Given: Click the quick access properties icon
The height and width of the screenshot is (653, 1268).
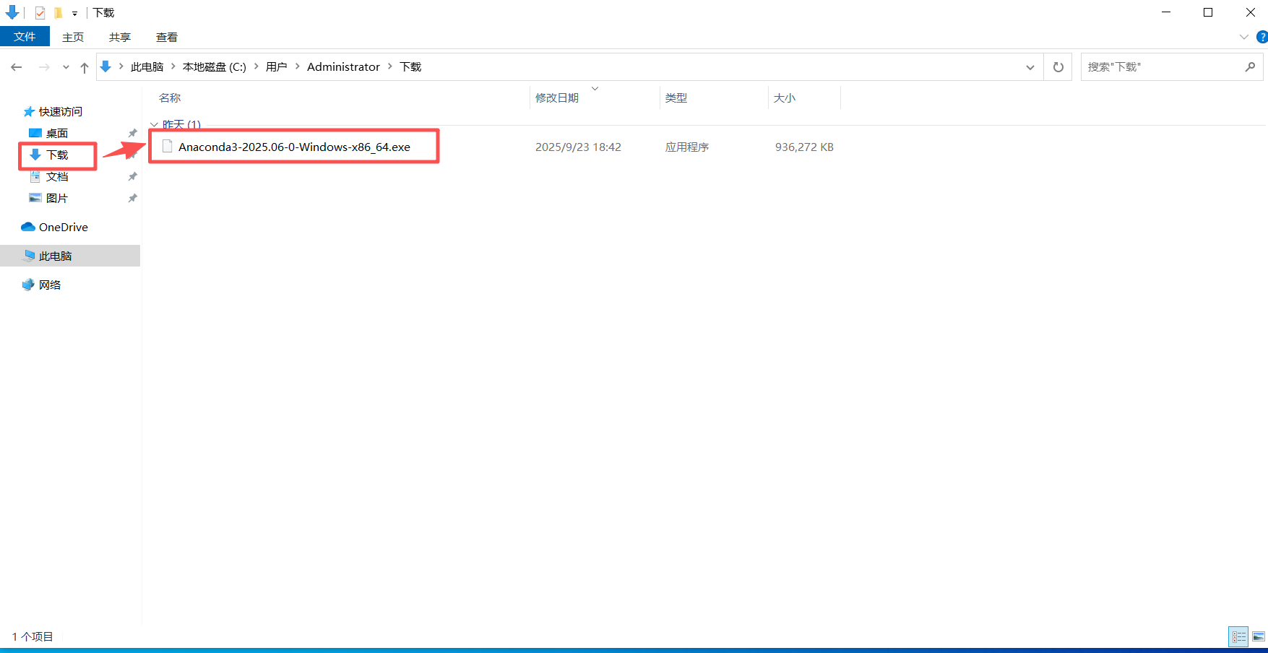Looking at the screenshot, I should click(x=40, y=12).
